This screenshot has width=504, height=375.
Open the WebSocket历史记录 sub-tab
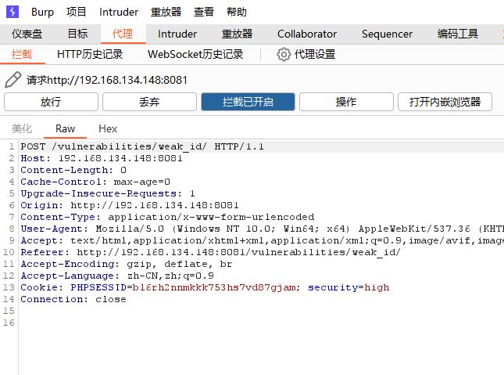point(195,54)
